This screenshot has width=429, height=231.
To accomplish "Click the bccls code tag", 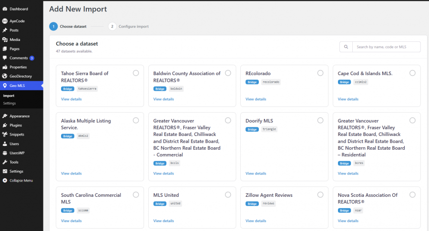I will click(174, 163).
